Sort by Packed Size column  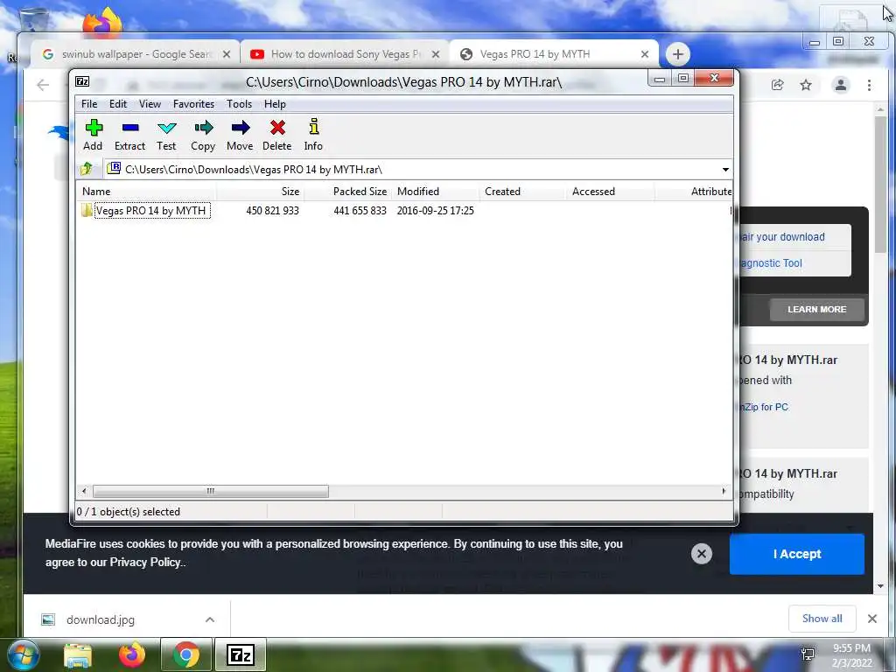click(347, 192)
